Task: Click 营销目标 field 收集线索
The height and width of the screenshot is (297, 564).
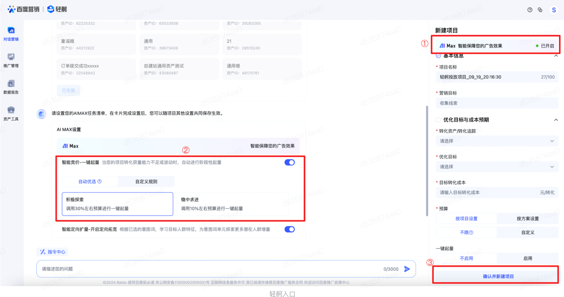Action: (x=497, y=103)
